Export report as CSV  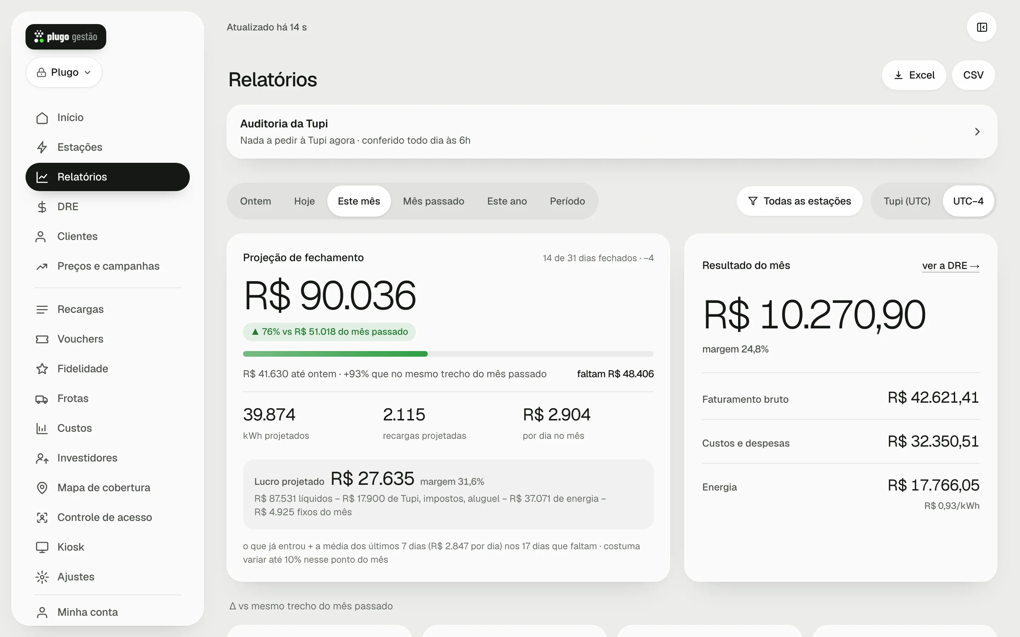(973, 75)
